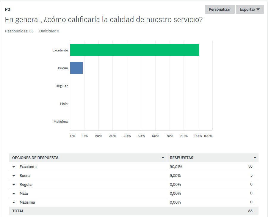Select the Excelente label on chart axis
This screenshot has width=268, height=217.
tap(60, 50)
